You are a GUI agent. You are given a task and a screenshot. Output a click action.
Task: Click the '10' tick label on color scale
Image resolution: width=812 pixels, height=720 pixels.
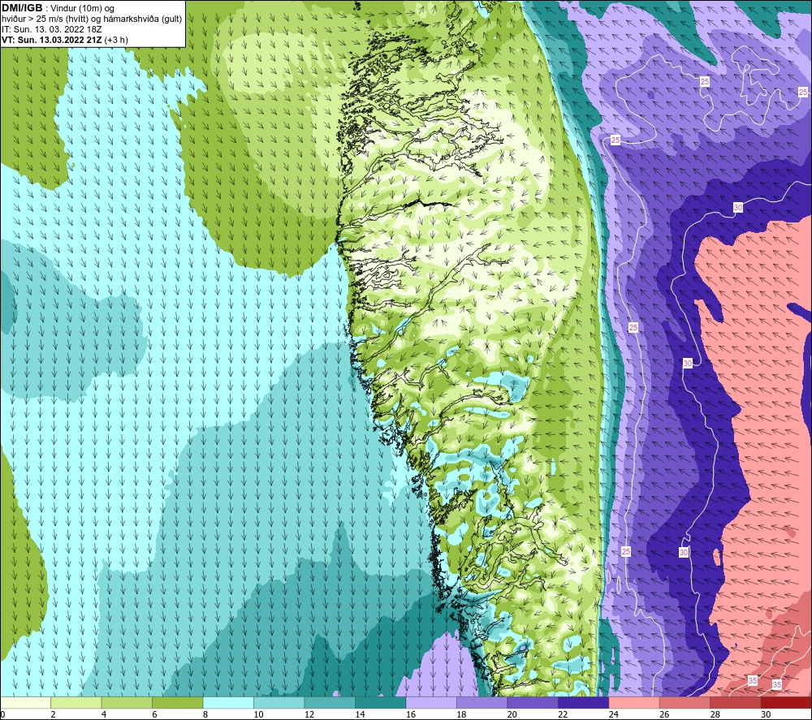(258, 714)
